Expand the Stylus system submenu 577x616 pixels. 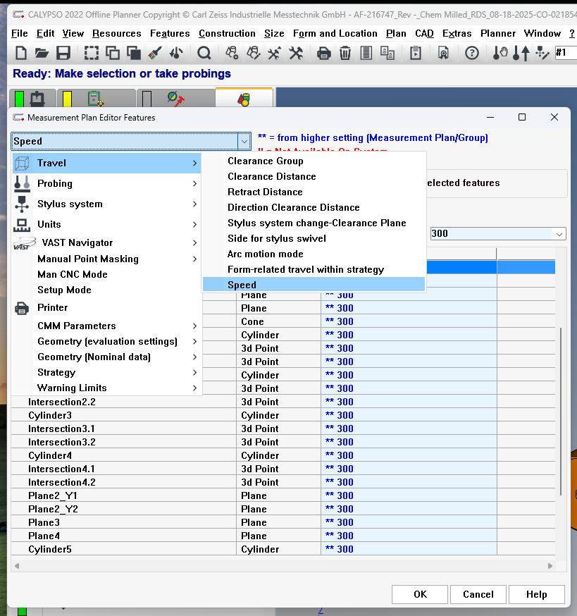pos(107,204)
